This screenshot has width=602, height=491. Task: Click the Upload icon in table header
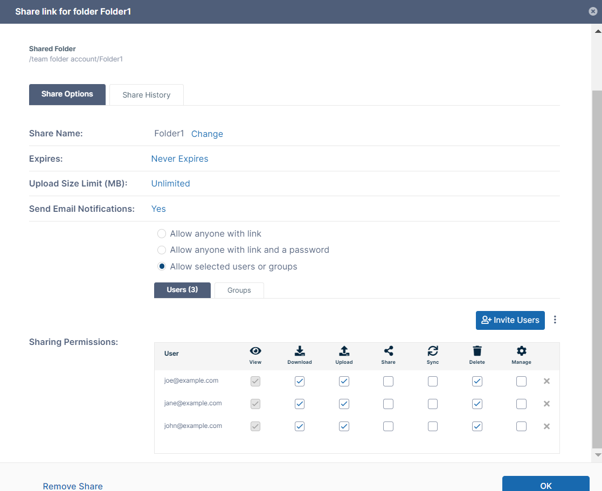(x=344, y=351)
